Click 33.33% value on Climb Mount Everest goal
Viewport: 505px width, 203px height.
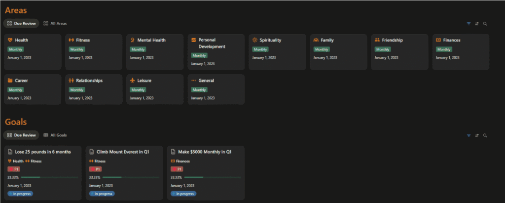95,177
